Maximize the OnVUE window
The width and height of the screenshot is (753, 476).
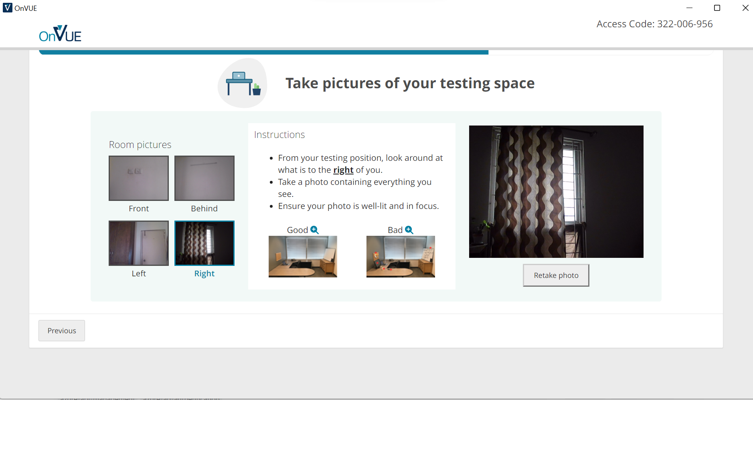pyautogui.click(x=717, y=8)
